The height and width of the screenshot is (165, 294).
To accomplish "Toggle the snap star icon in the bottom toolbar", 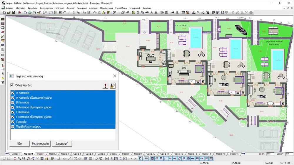I will 146,159.
